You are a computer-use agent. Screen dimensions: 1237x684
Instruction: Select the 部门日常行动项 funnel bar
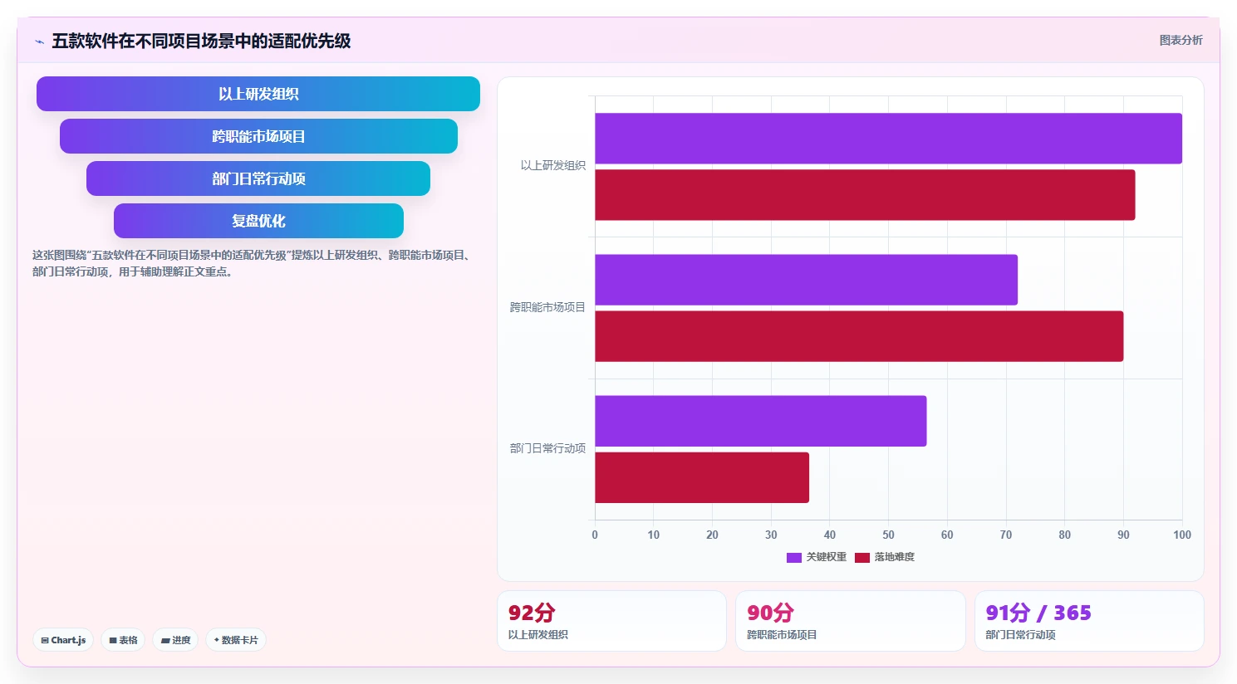click(258, 178)
